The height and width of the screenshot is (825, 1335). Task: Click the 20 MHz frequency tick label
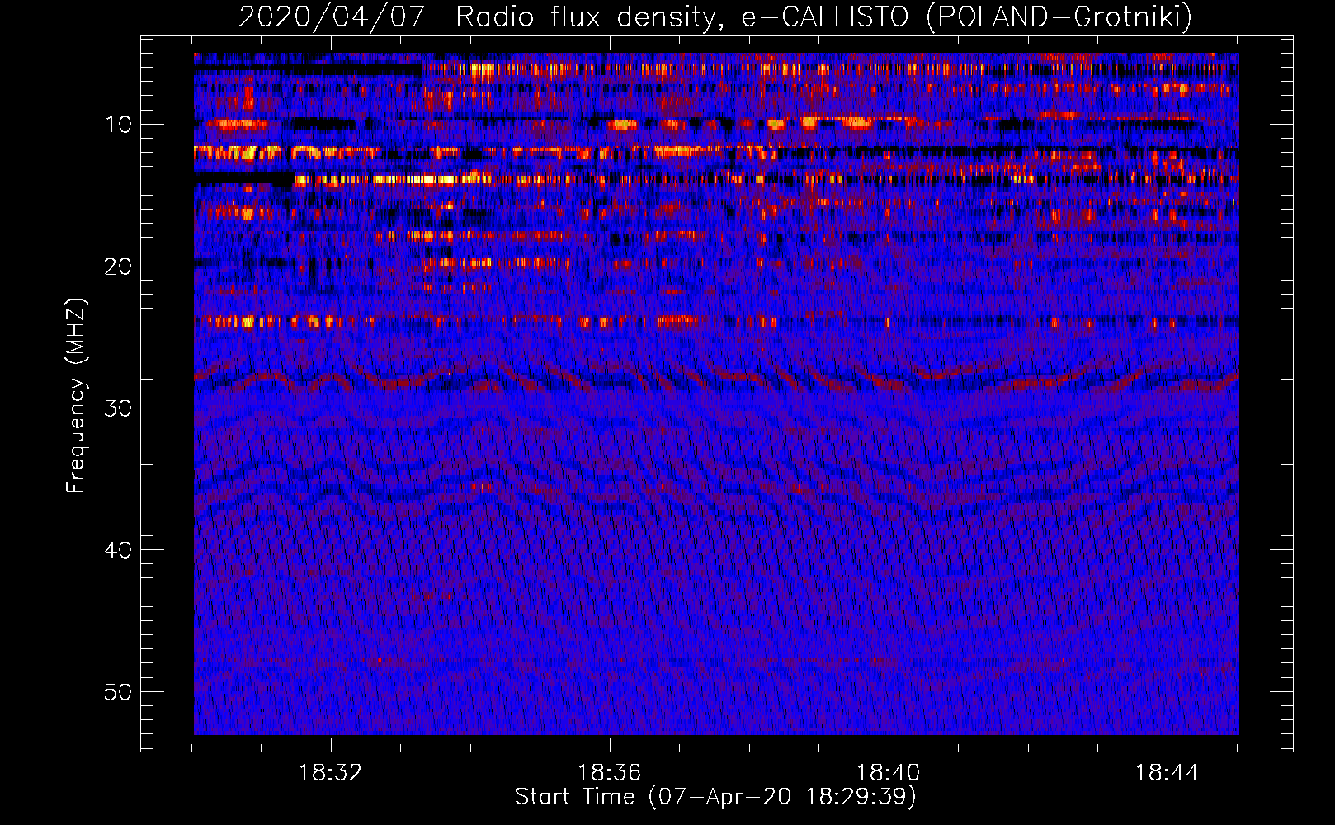click(119, 266)
